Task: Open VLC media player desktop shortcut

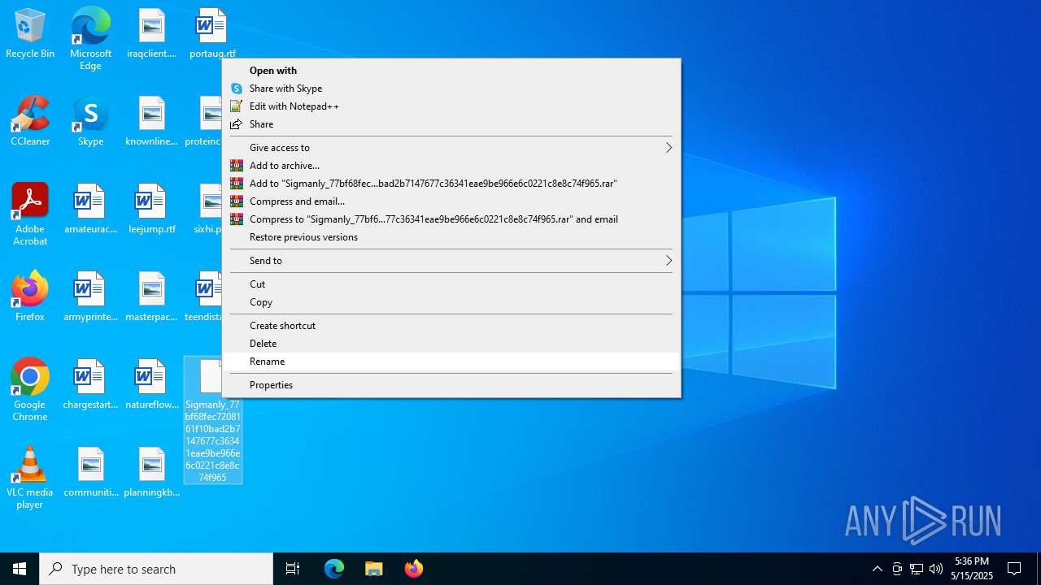Action: click(x=30, y=478)
